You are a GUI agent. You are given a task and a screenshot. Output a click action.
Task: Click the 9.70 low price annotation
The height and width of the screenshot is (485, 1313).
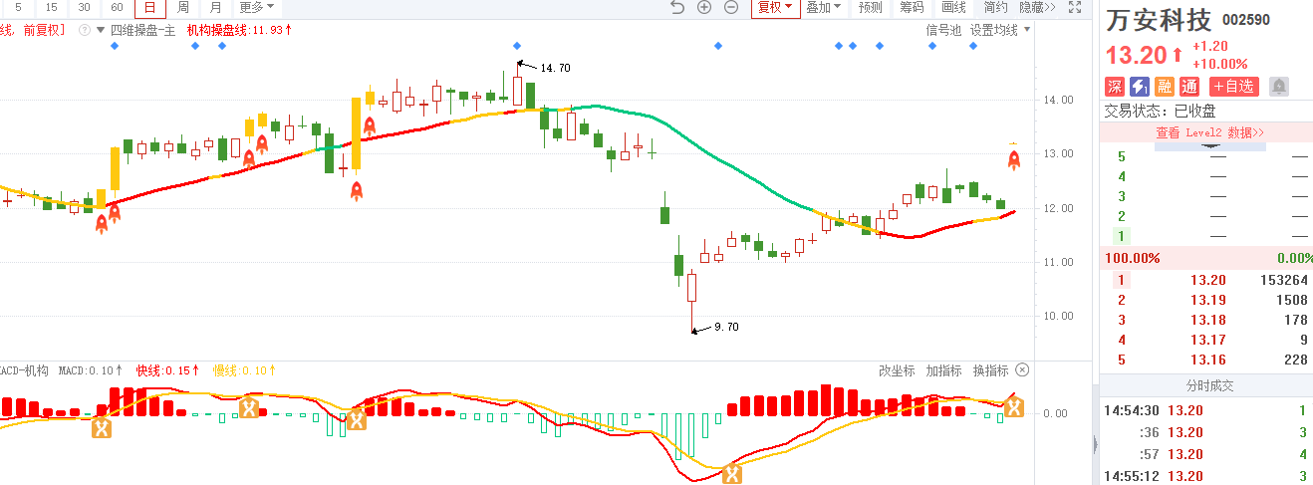(x=726, y=327)
